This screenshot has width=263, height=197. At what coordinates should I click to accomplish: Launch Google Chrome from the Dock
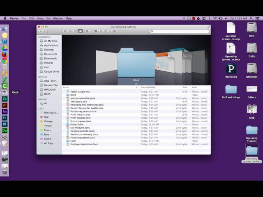[x=5, y=61]
